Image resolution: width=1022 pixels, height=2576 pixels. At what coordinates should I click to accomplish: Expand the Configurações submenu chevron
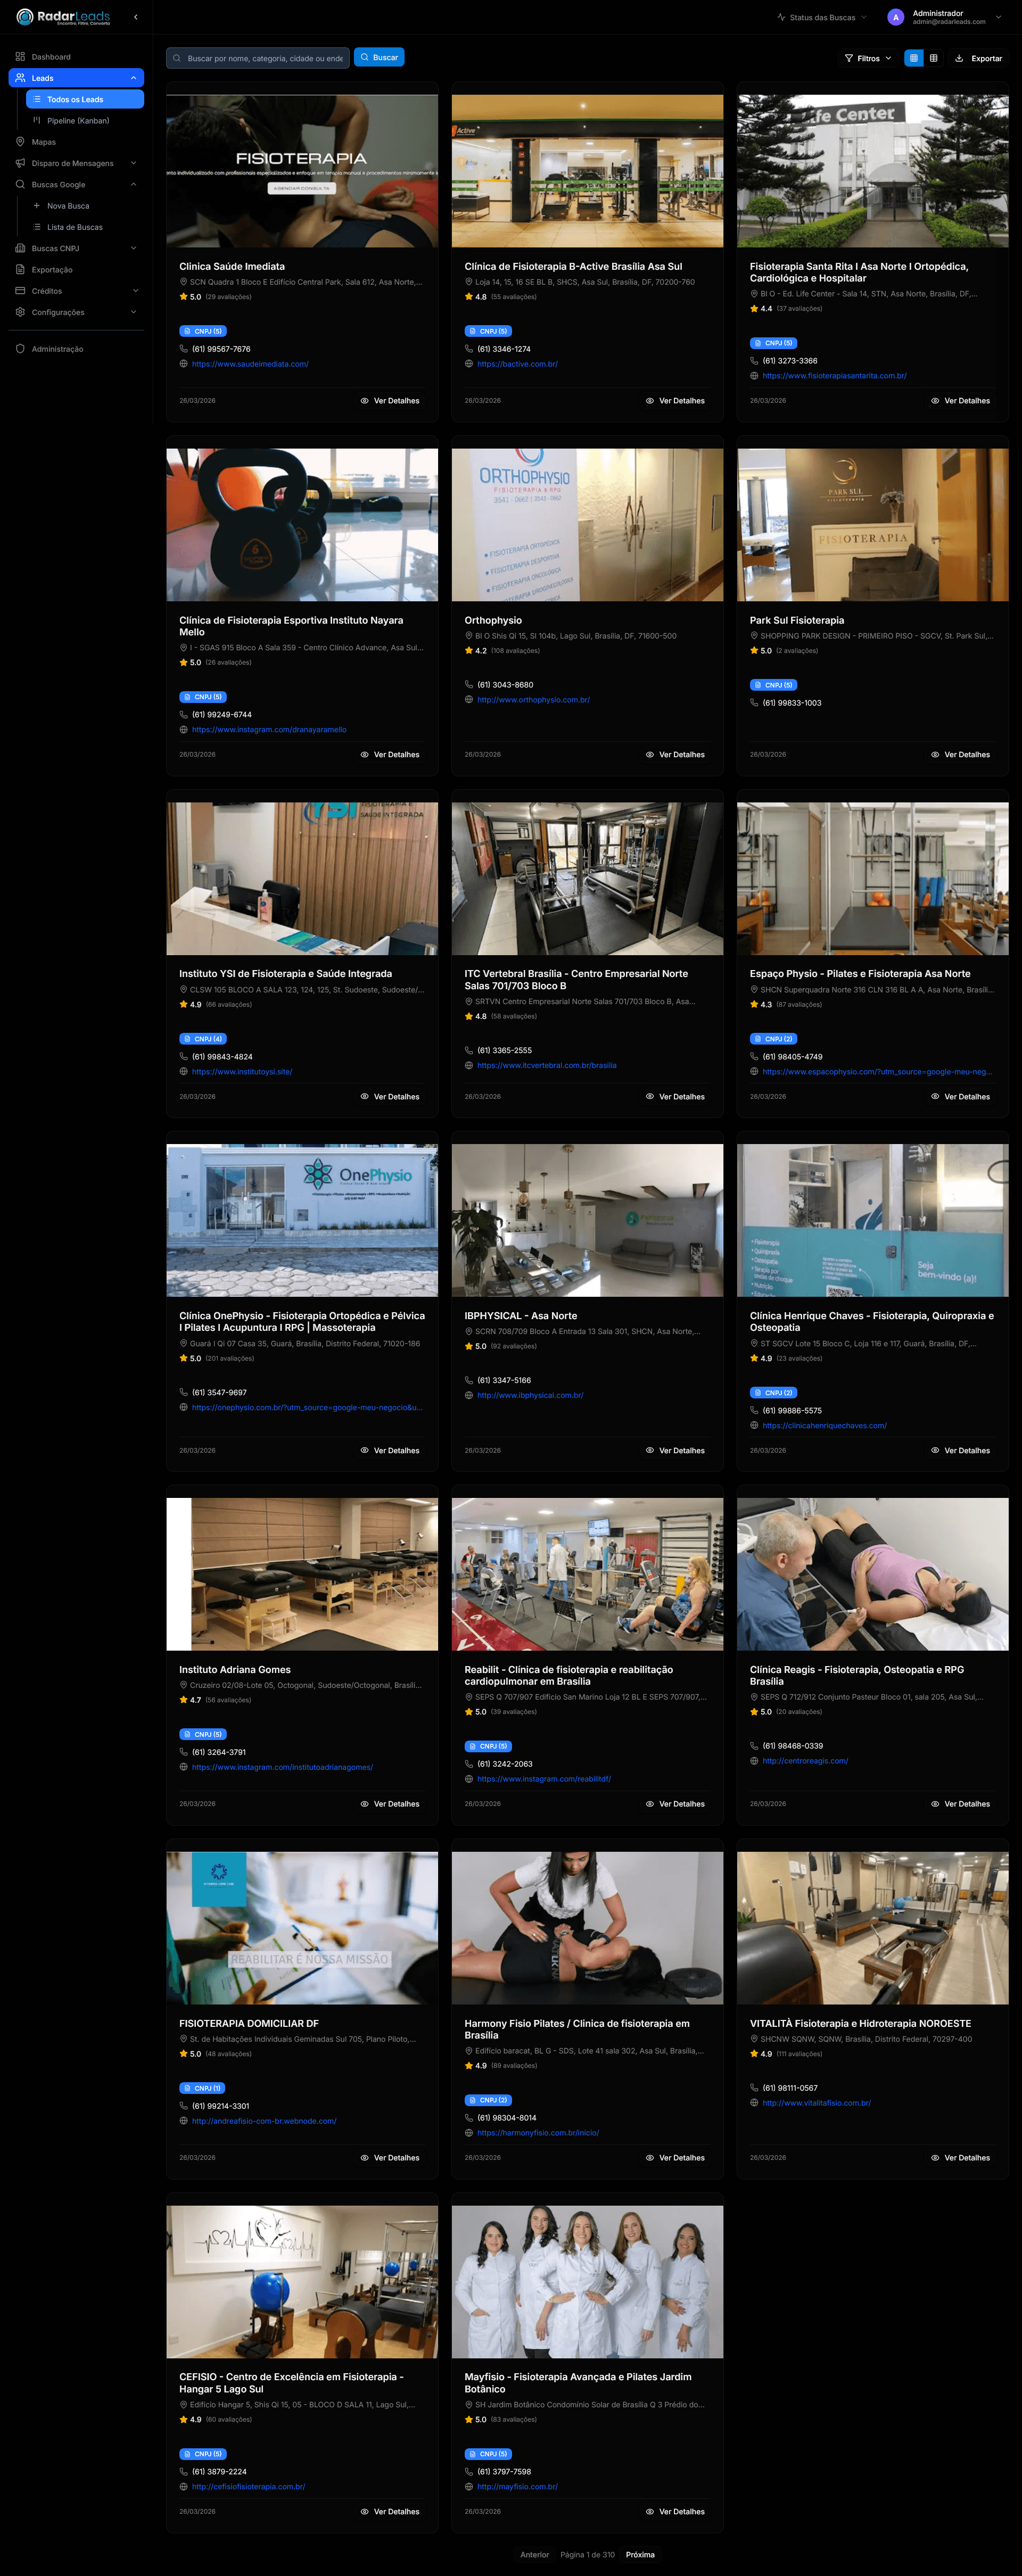coord(133,312)
